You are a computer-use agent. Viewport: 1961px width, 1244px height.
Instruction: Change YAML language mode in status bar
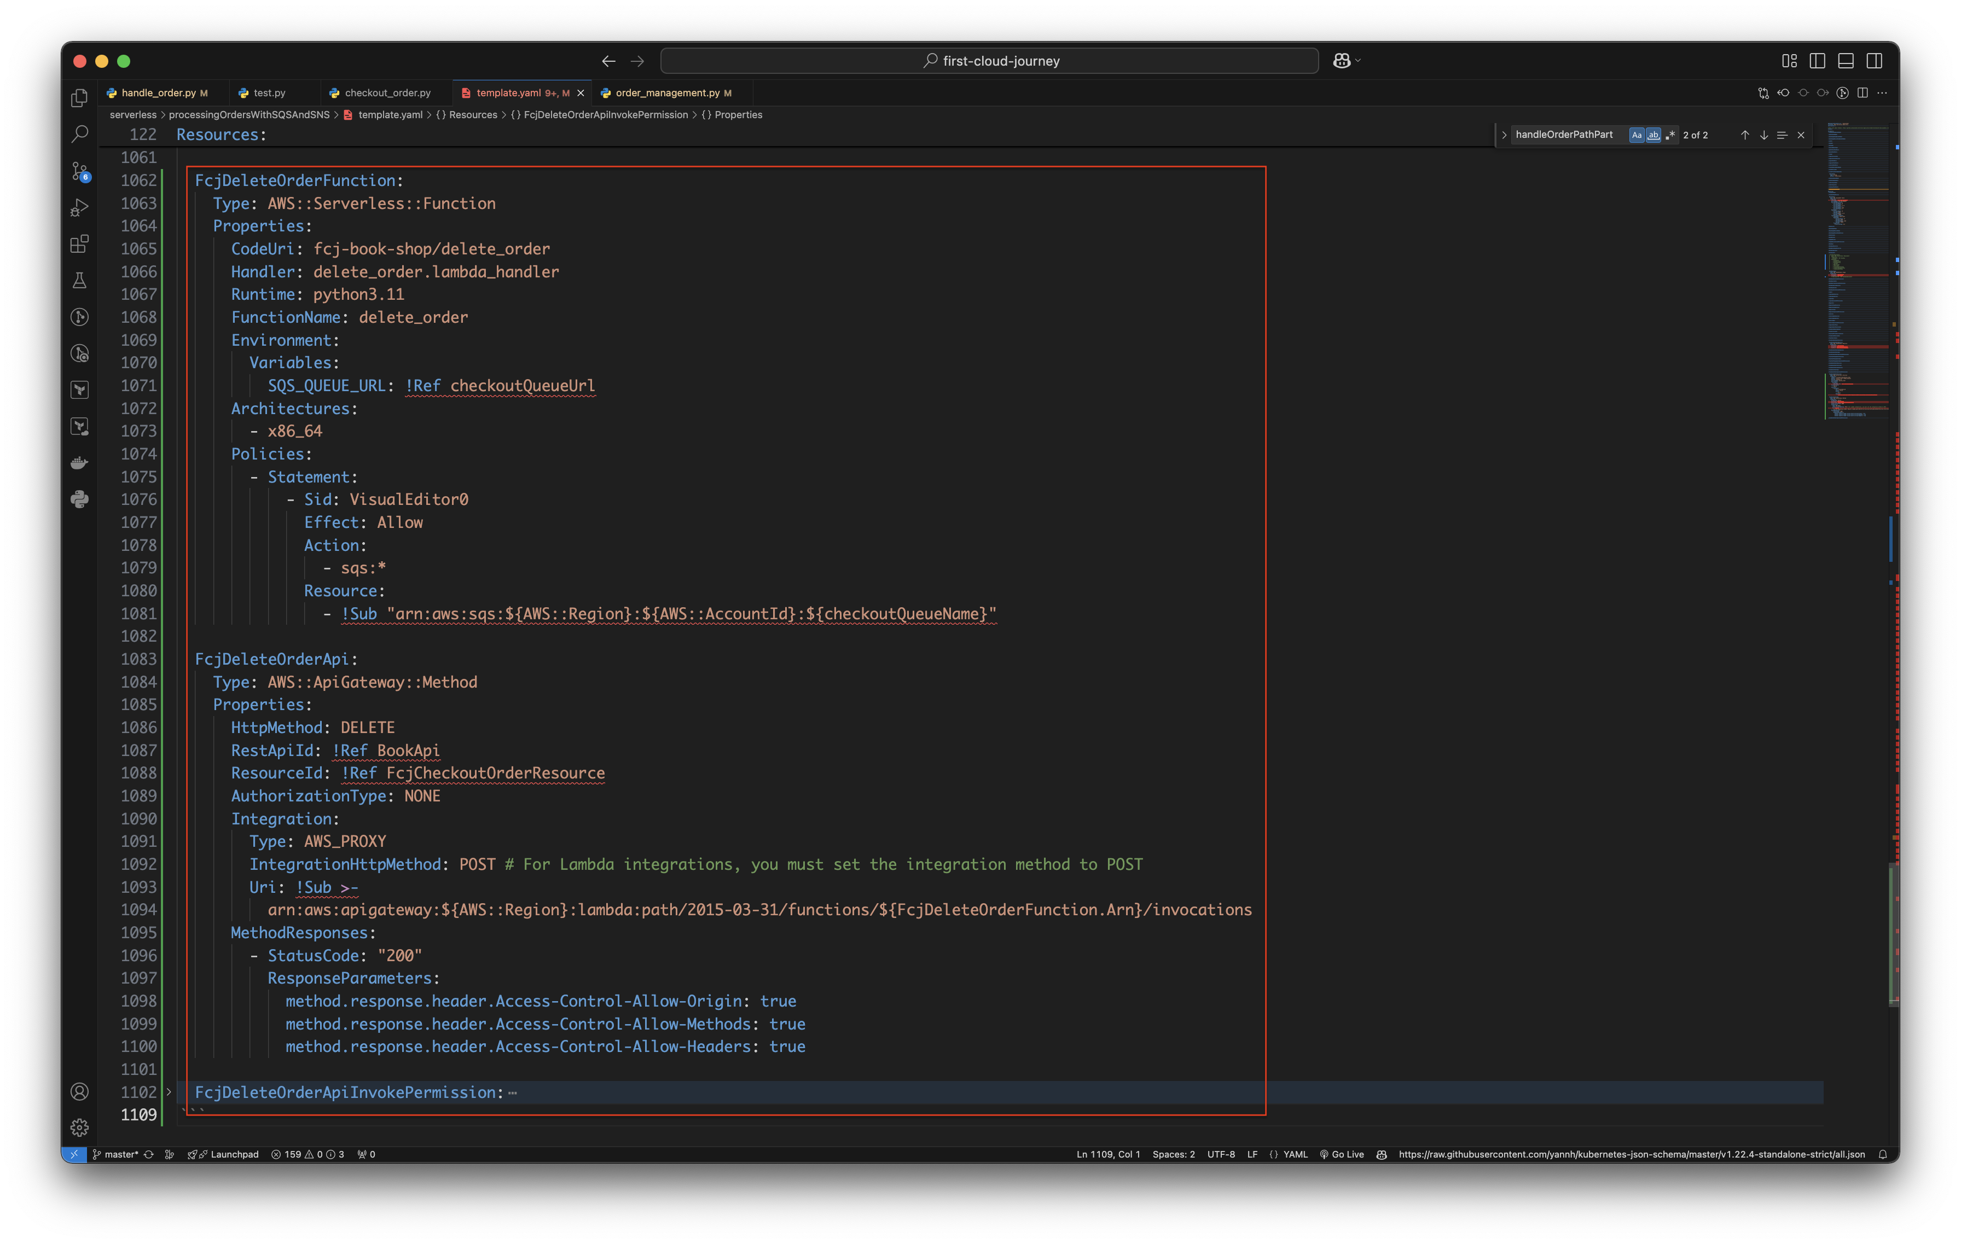point(1295,1154)
